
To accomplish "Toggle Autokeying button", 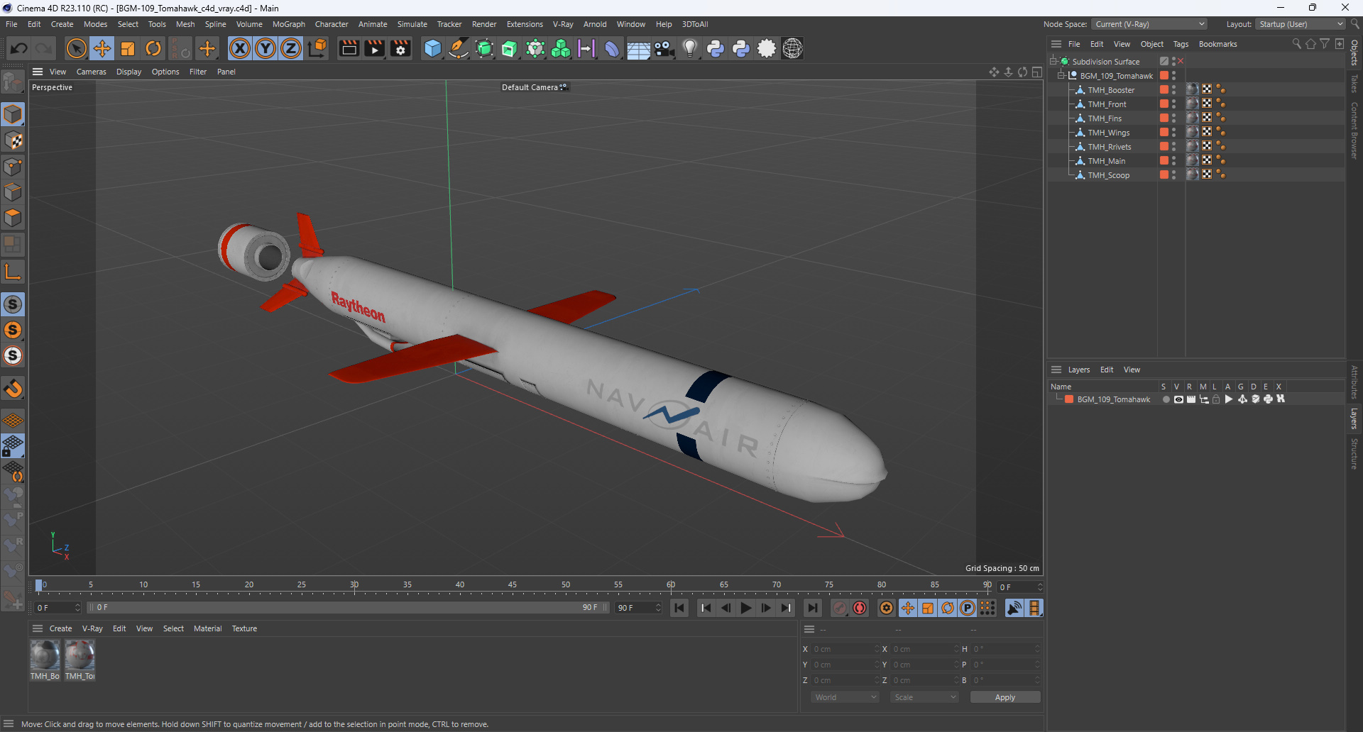I will pyautogui.click(x=860, y=608).
